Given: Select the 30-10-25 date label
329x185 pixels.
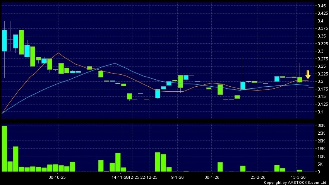Looking at the screenshot, I should [x=57, y=177].
